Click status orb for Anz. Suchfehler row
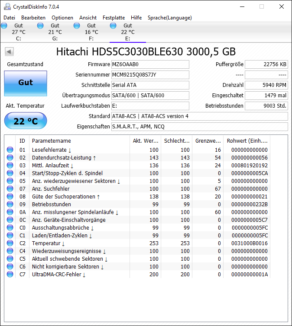 point(10,189)
